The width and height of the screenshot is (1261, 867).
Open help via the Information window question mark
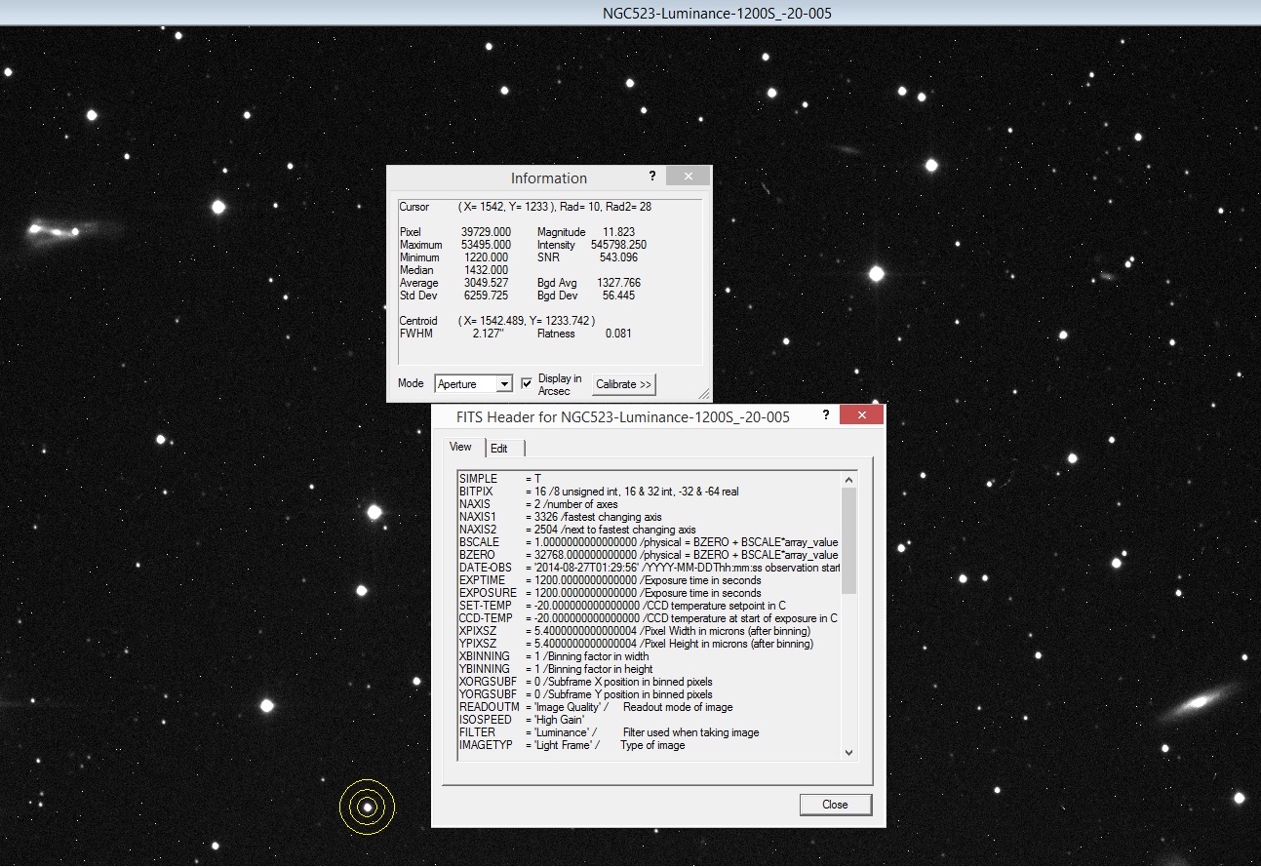651,177
